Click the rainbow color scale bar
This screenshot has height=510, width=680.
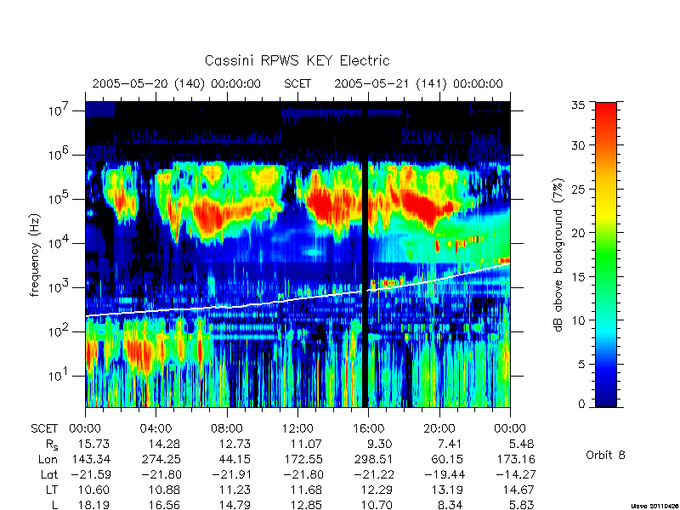pos(606,254)
